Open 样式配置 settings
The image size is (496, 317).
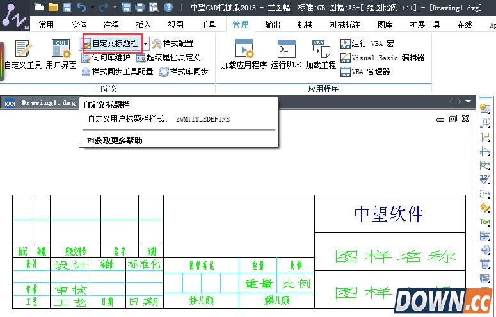(173, 44)
